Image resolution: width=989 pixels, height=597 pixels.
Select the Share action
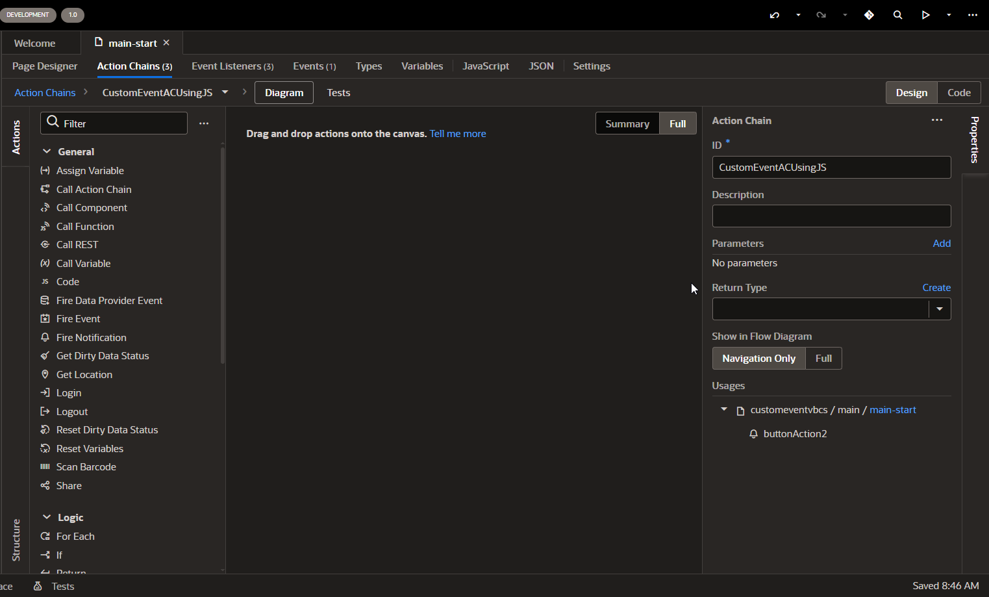pos(69,486)
